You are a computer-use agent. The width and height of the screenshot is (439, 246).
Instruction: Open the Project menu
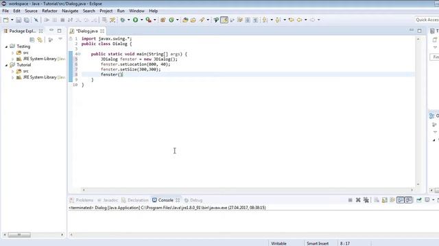pos(106,11)
